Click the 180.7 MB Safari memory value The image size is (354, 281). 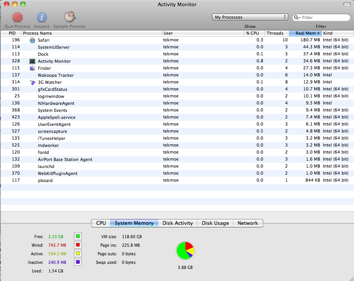pos(310,40)
